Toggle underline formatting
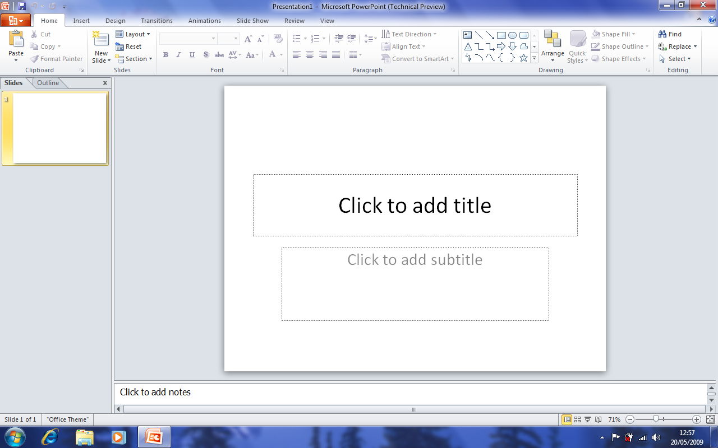 point(191,54)
